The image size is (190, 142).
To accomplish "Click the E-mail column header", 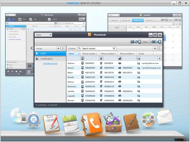I will pos(145,54).
